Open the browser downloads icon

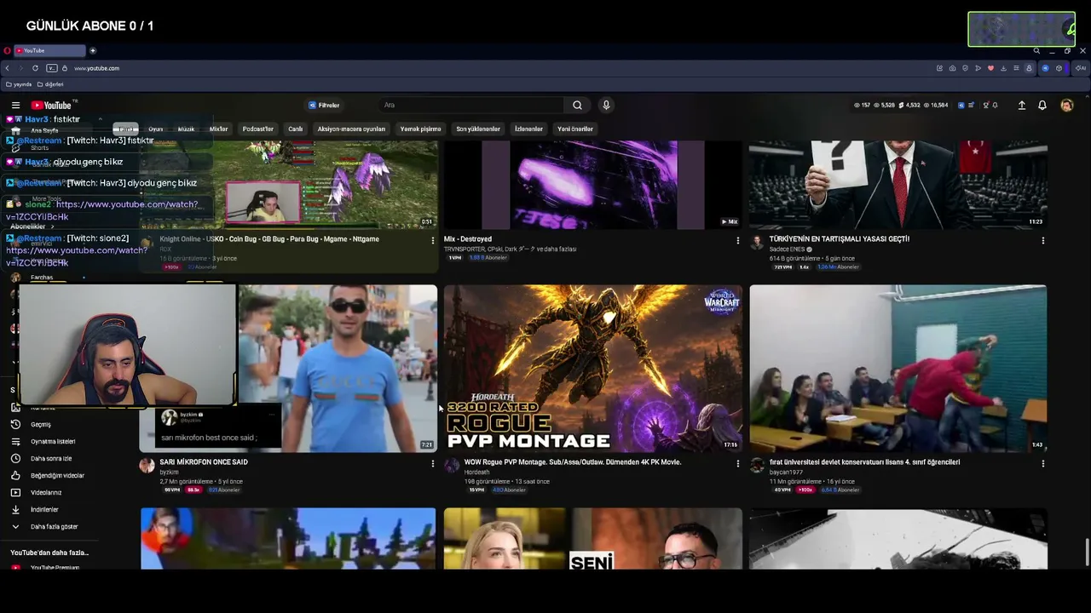[x=1003, y=68]
